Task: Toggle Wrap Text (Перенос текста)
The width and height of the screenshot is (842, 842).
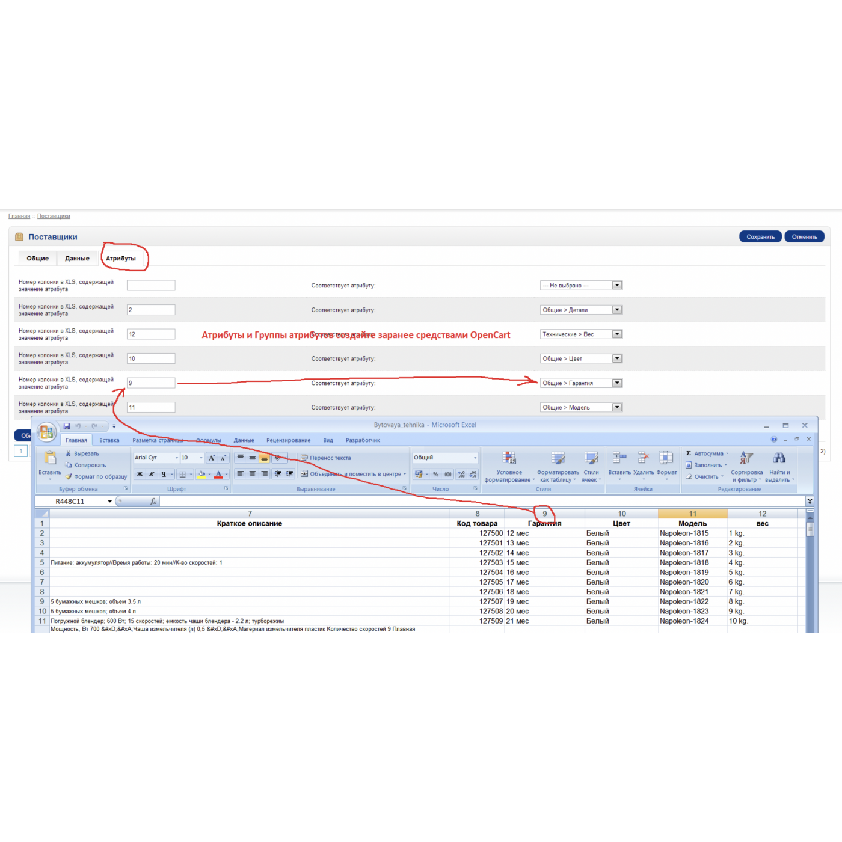Action: coord(325,458)
